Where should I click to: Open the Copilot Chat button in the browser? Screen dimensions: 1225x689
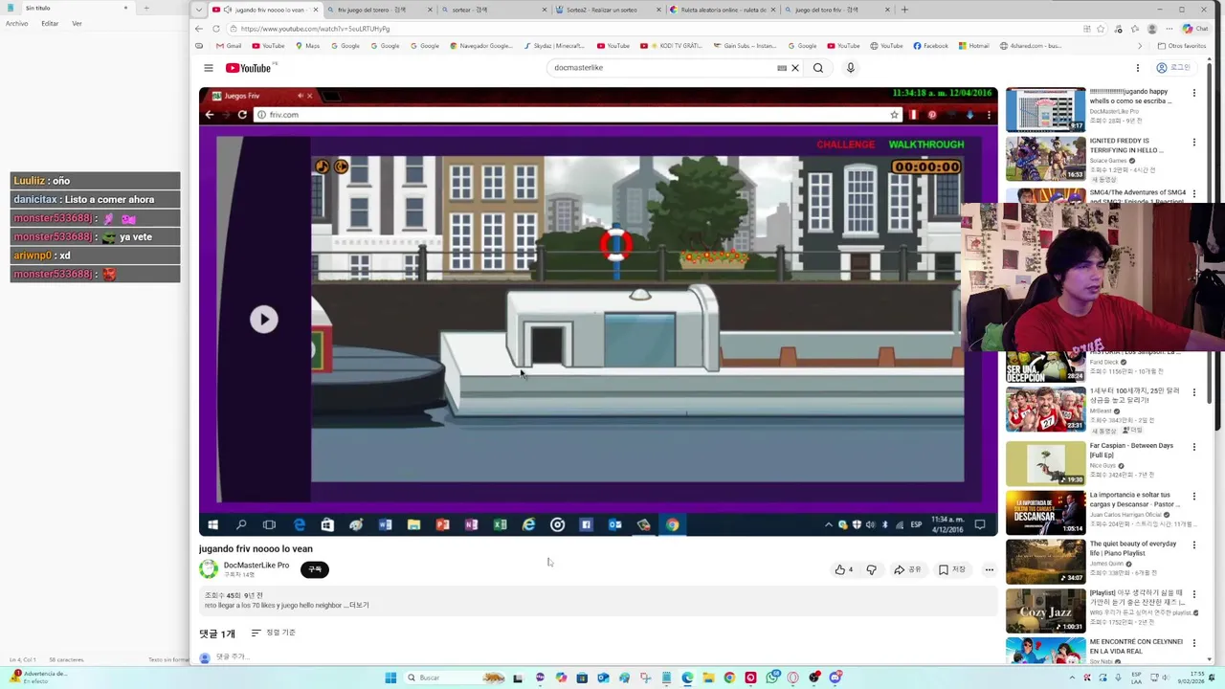click(1193, 29)
